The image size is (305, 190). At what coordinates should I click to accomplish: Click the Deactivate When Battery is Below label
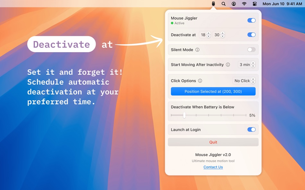203,107
